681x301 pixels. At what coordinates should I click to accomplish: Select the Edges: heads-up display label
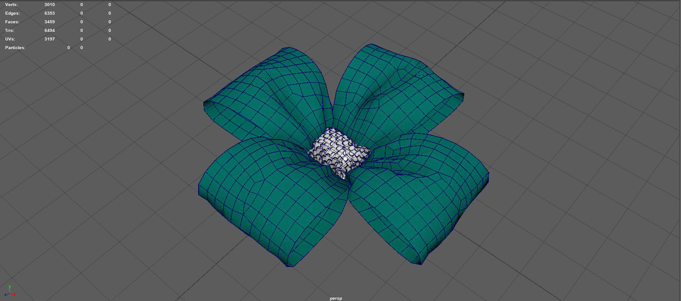tap(13, 13)
